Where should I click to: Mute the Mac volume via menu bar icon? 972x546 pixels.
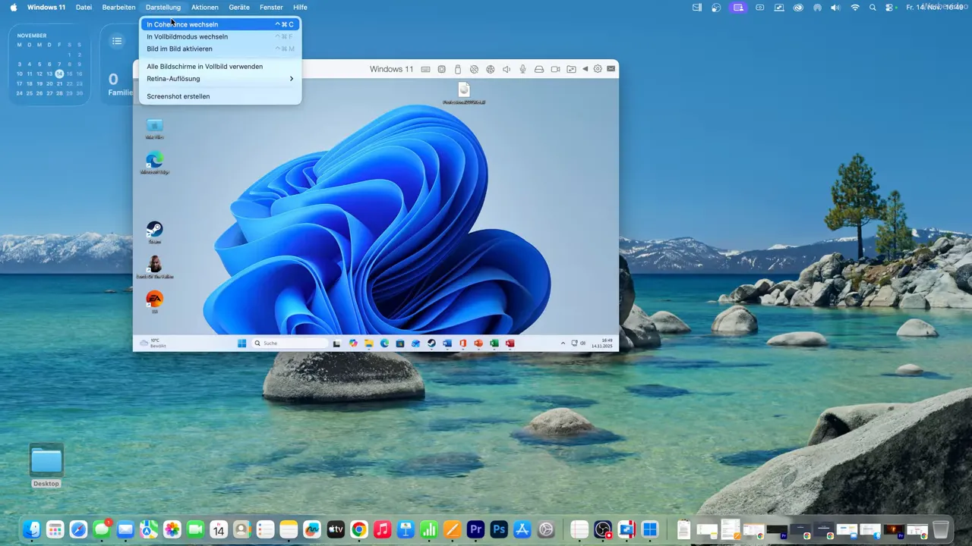(835, 7)
